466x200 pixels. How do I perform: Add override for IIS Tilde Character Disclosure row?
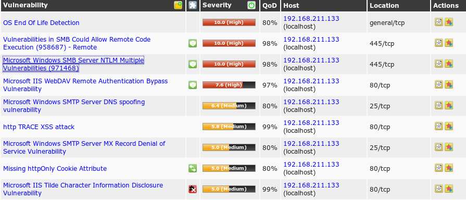[x=449, y=189]
